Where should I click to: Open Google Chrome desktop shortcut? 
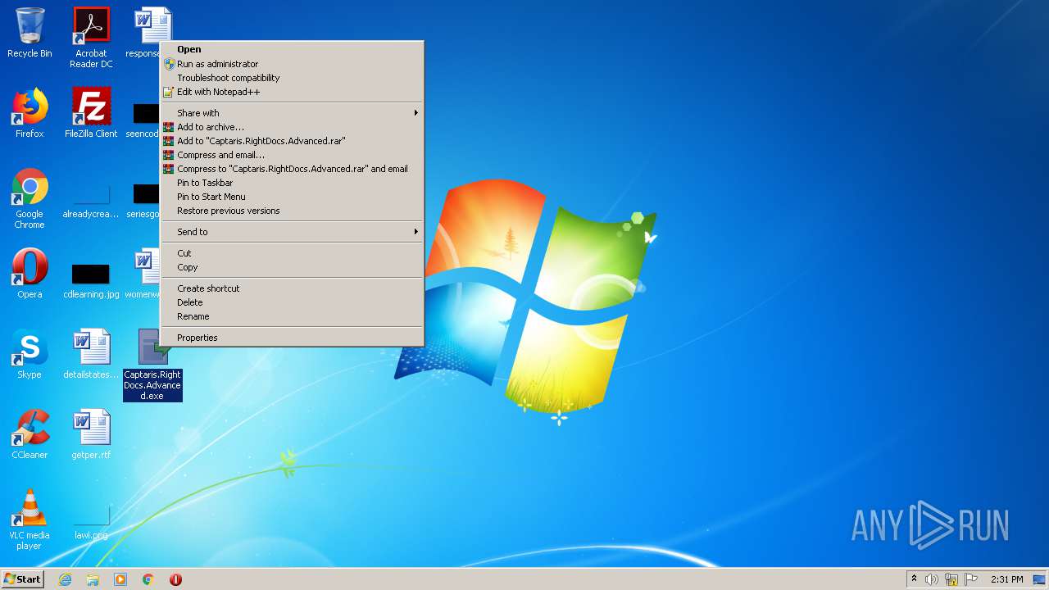(x=30, y=198)
